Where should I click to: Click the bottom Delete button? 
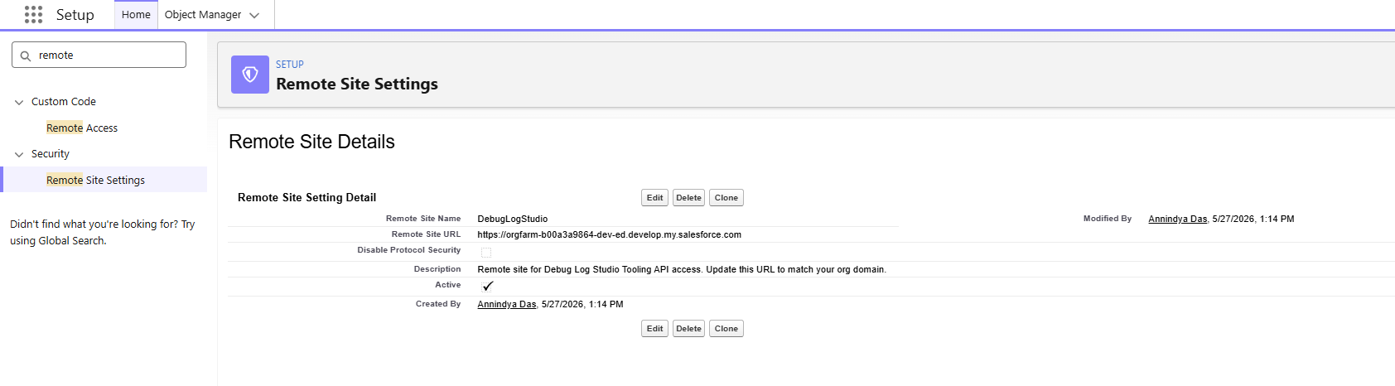pos(688,329)
